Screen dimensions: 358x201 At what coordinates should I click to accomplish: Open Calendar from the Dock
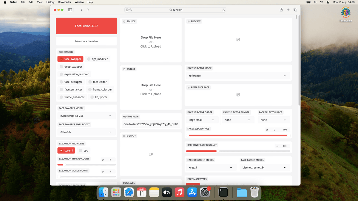[x=141, y=192]
